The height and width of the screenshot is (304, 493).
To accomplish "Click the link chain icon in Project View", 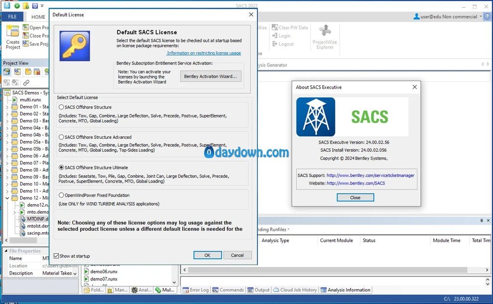I will tap(26, 82).
